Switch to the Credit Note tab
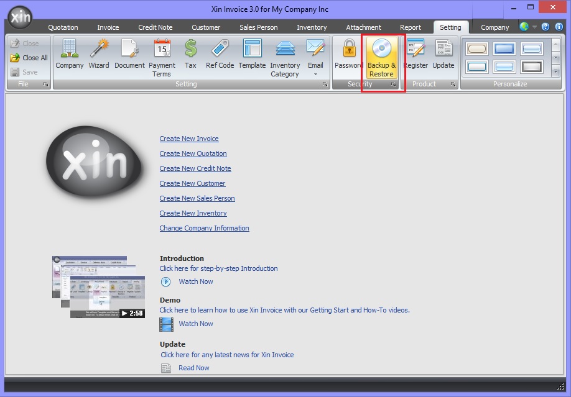571x397 pixels. tap(155, 27)
